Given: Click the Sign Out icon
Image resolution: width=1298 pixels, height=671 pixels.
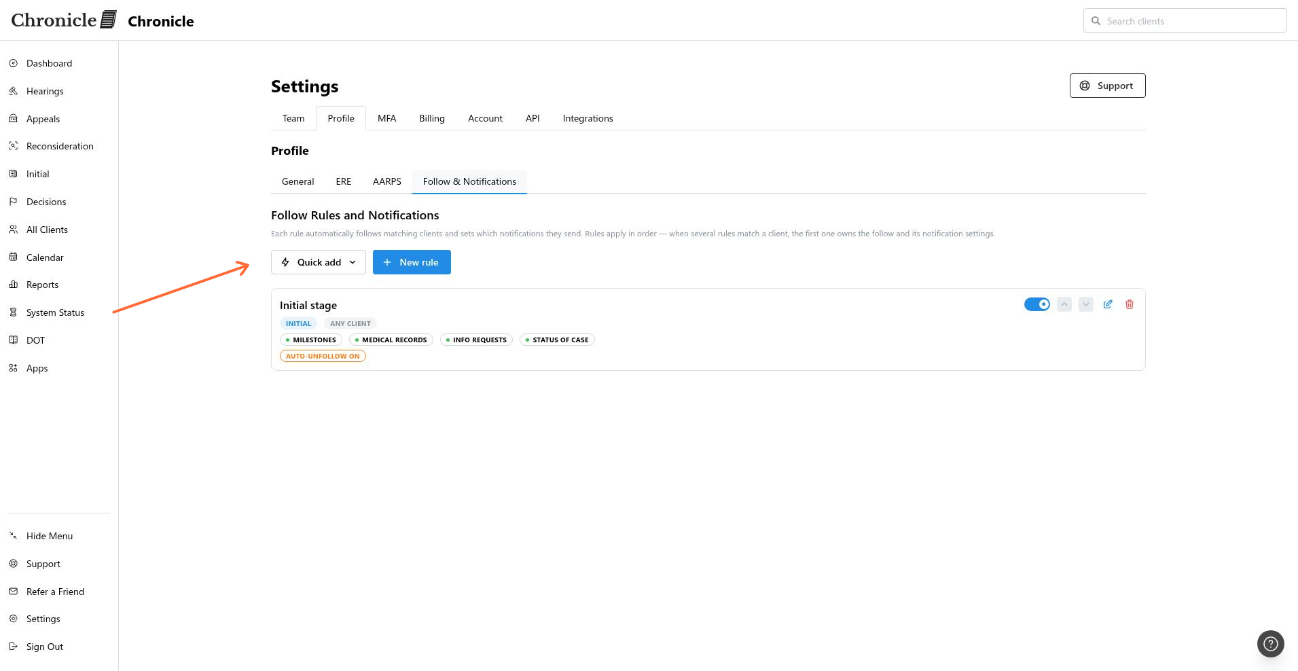Looking at the screenshot, I should tap(13, 647).
